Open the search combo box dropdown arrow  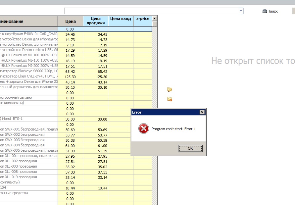point(241,11)
